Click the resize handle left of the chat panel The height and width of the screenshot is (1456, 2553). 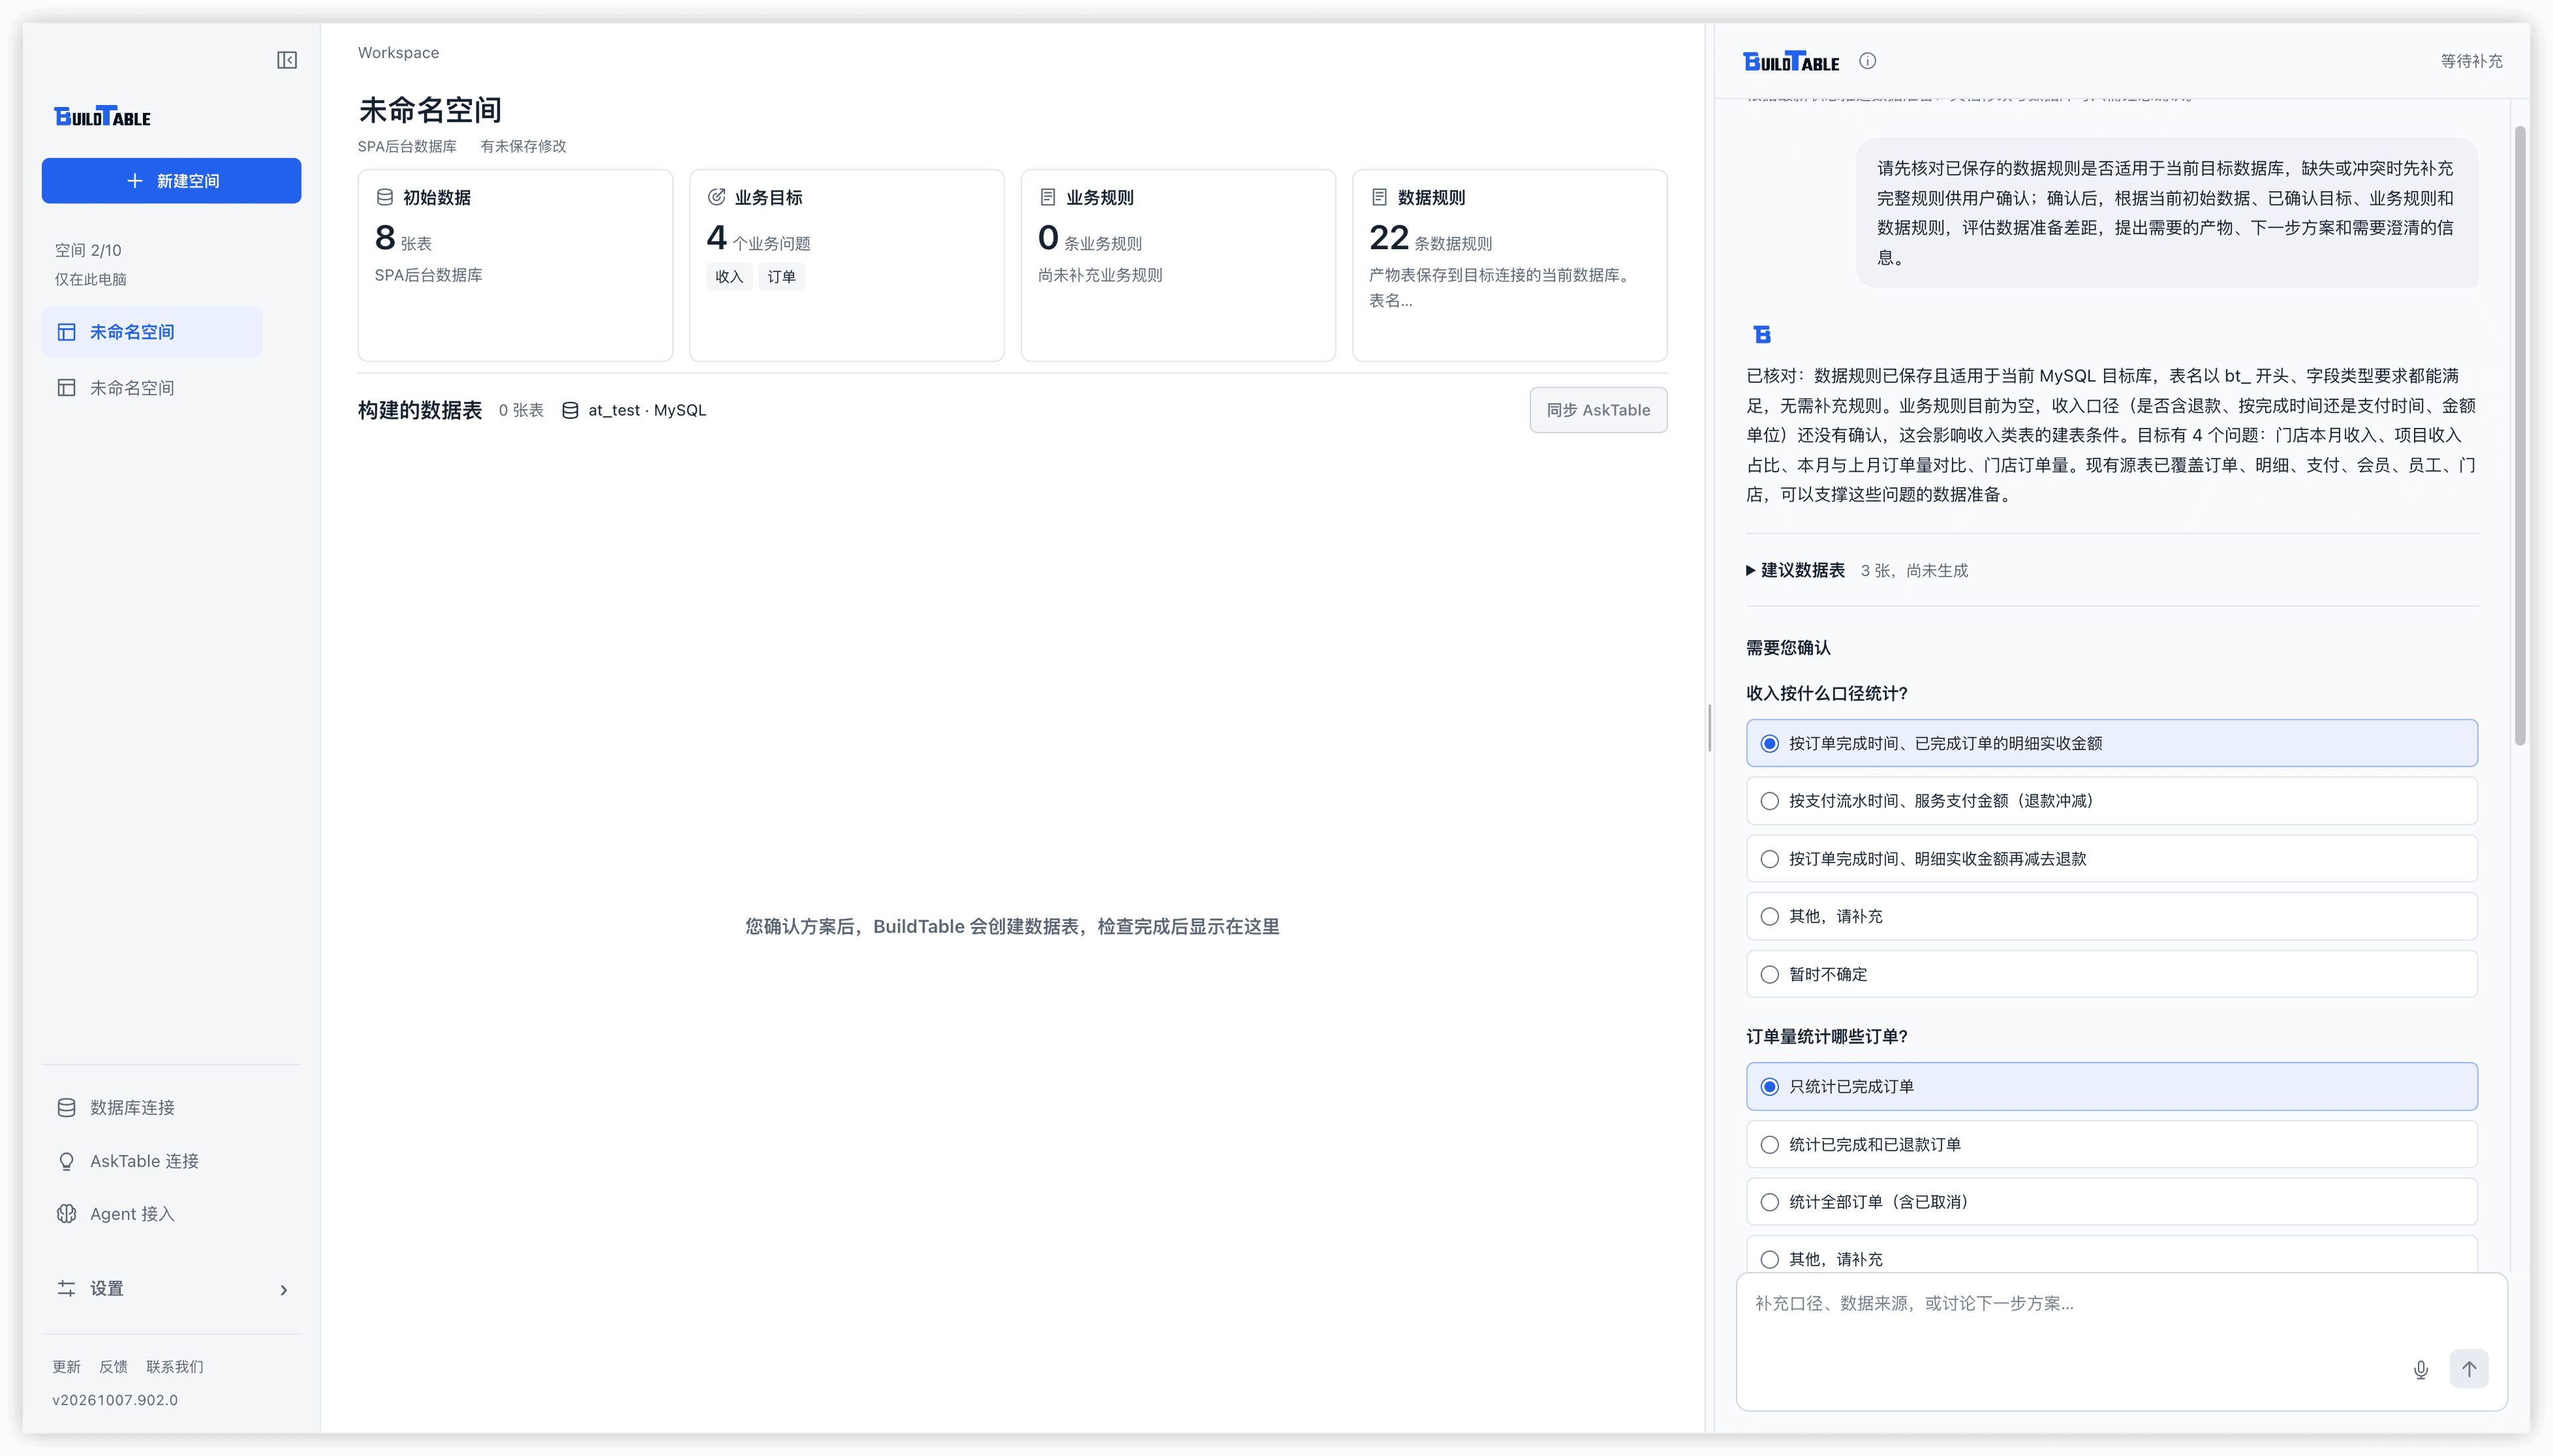pyautogui.click(x=1709, y=727)
